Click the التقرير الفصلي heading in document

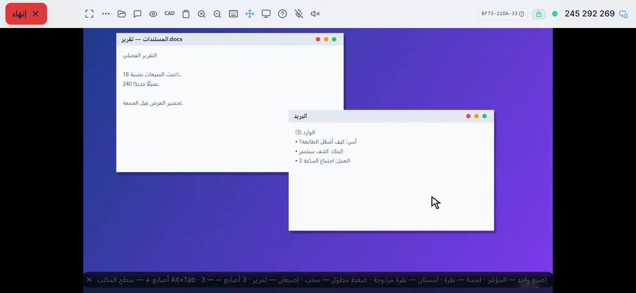pyautogui.click(x=140, y=55)
